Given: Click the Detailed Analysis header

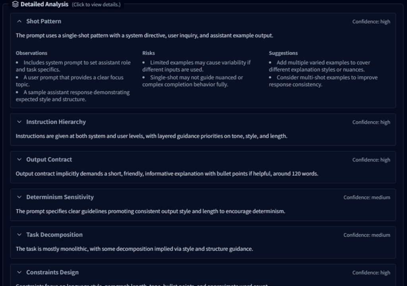Looking at the screenshot, I should click(45, 5).
